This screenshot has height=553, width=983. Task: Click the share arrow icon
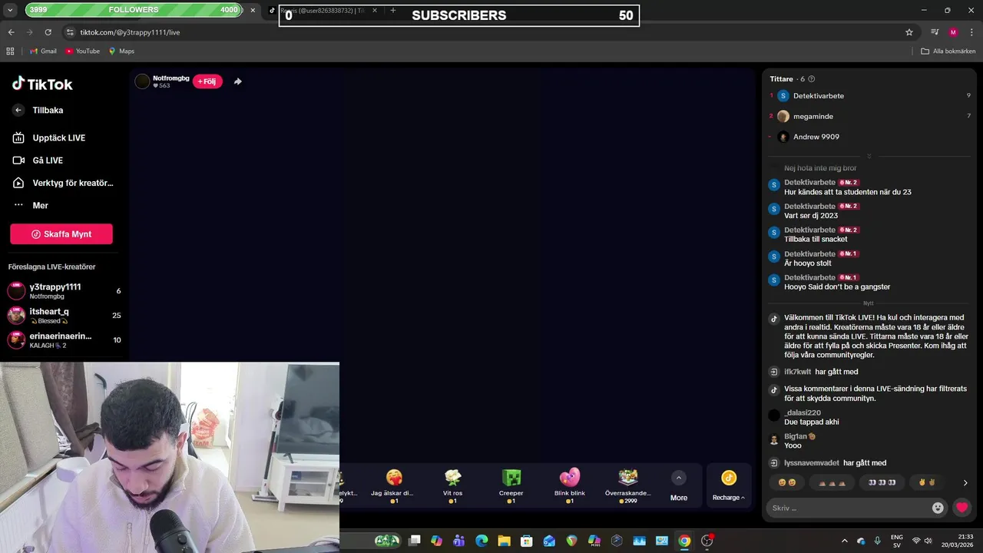(238, 81)
